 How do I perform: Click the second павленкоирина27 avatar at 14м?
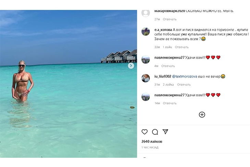146,97
